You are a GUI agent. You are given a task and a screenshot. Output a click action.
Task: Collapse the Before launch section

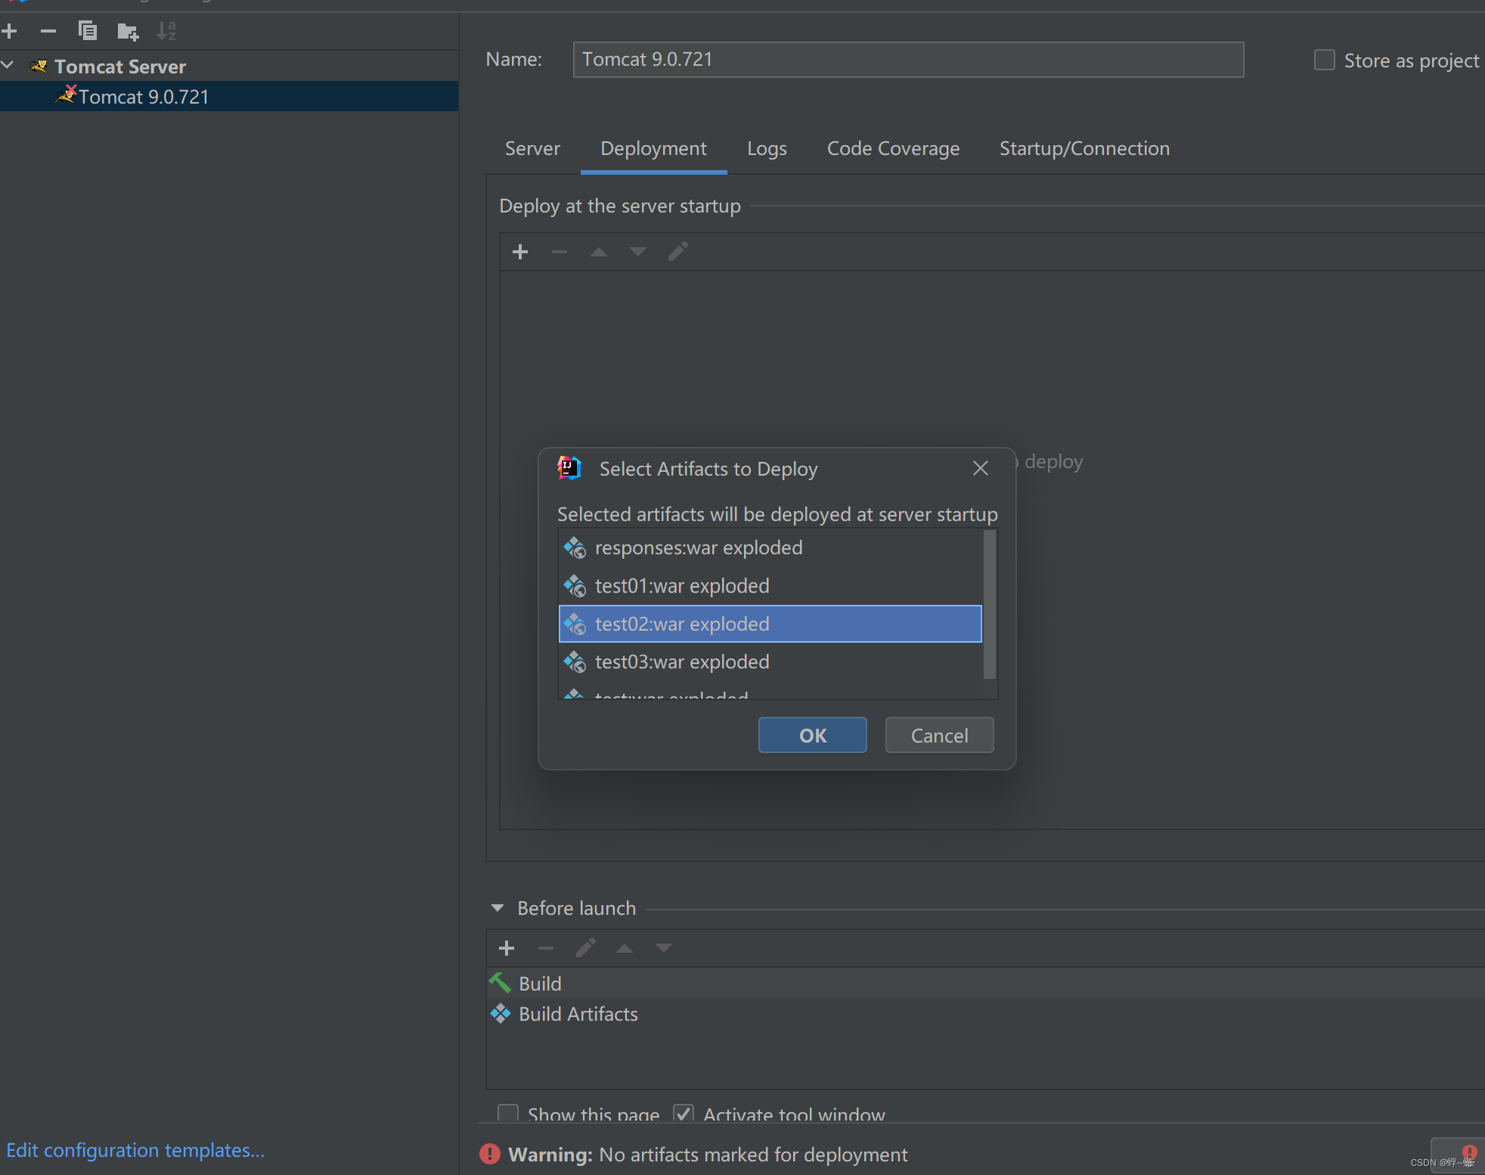pyautogui.click(x=498, y=908)
